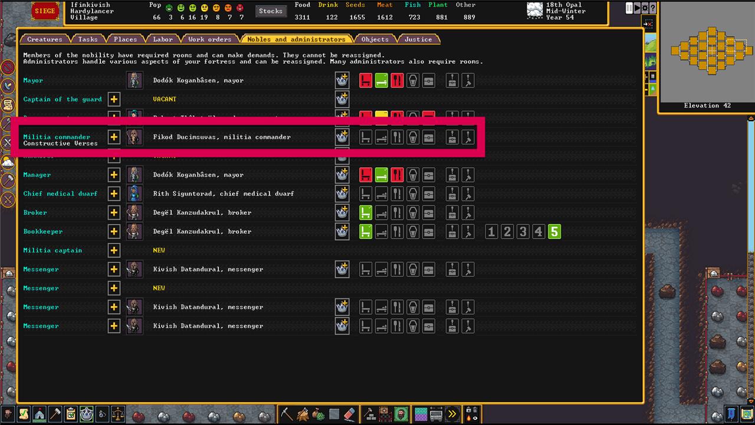The width and height of the screenshot is (755, 425).
Task: Open the settings gear icon
Action: click(645, 8)
